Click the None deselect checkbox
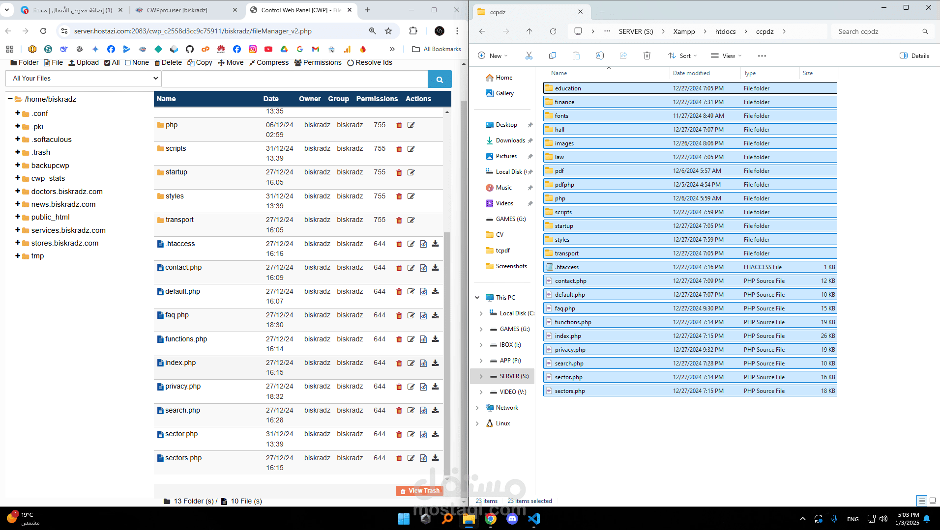940x530 pixels. [x=128, y=63]
